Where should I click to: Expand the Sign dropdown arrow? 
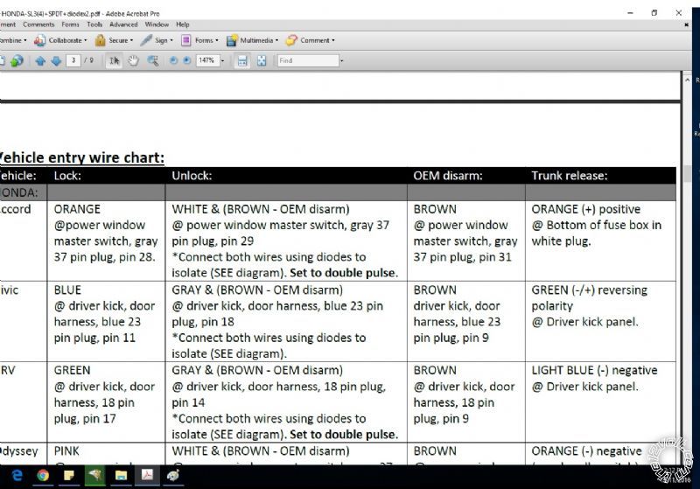171,40
